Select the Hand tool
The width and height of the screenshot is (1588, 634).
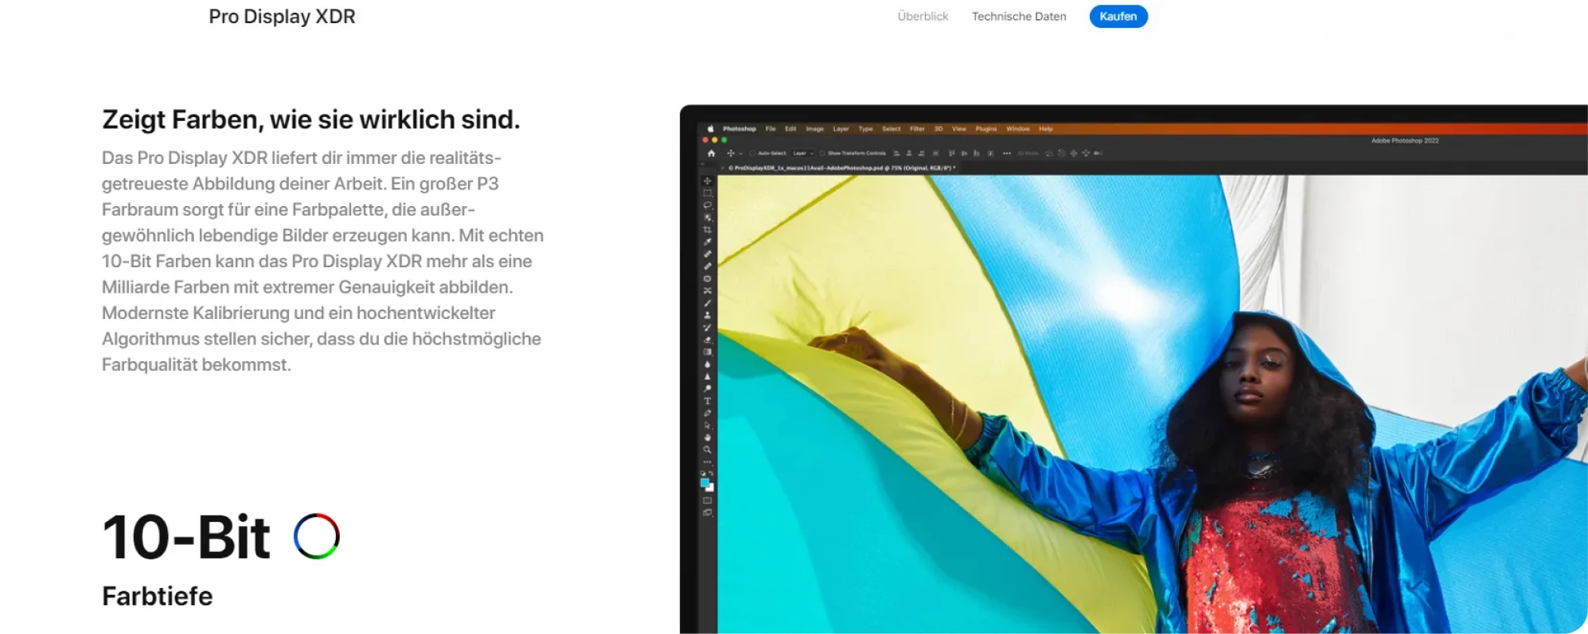click(x=707, y=438)
